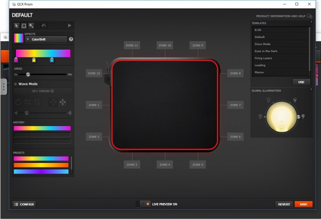
Task: Click the horizontal wave direction icon
Action: click(27, 102)
